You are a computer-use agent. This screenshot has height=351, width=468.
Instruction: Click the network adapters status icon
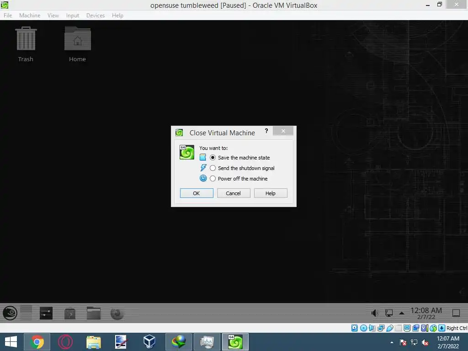[381, 328]
